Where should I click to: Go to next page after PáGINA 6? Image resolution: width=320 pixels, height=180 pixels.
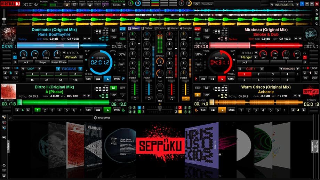tap(80, 69)
